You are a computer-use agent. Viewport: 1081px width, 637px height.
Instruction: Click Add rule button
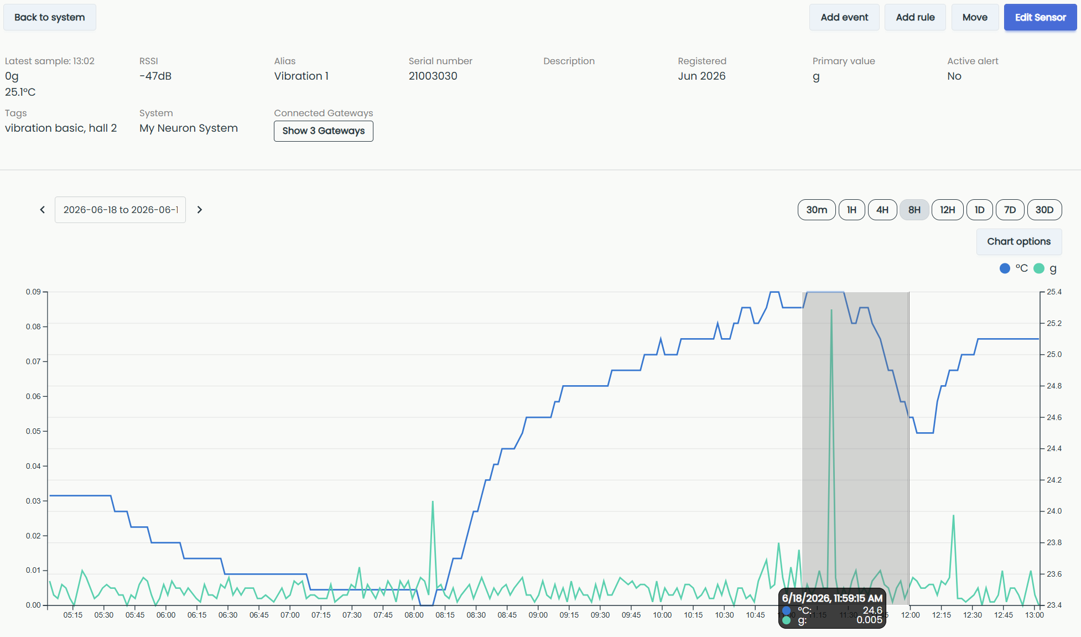pyautogui.click(x=916, y=17)
